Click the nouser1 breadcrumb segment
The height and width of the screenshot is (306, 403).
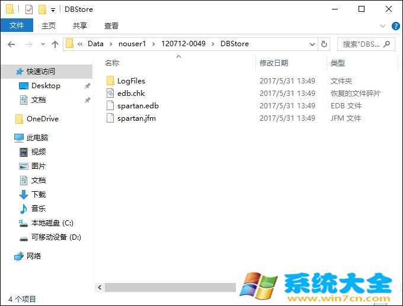pos(132,44)
